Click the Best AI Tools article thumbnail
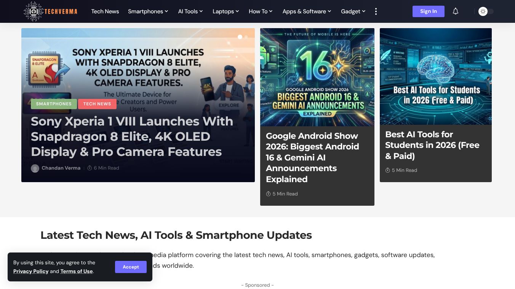This screenshot has height=289, width=515. pos(436,76)
